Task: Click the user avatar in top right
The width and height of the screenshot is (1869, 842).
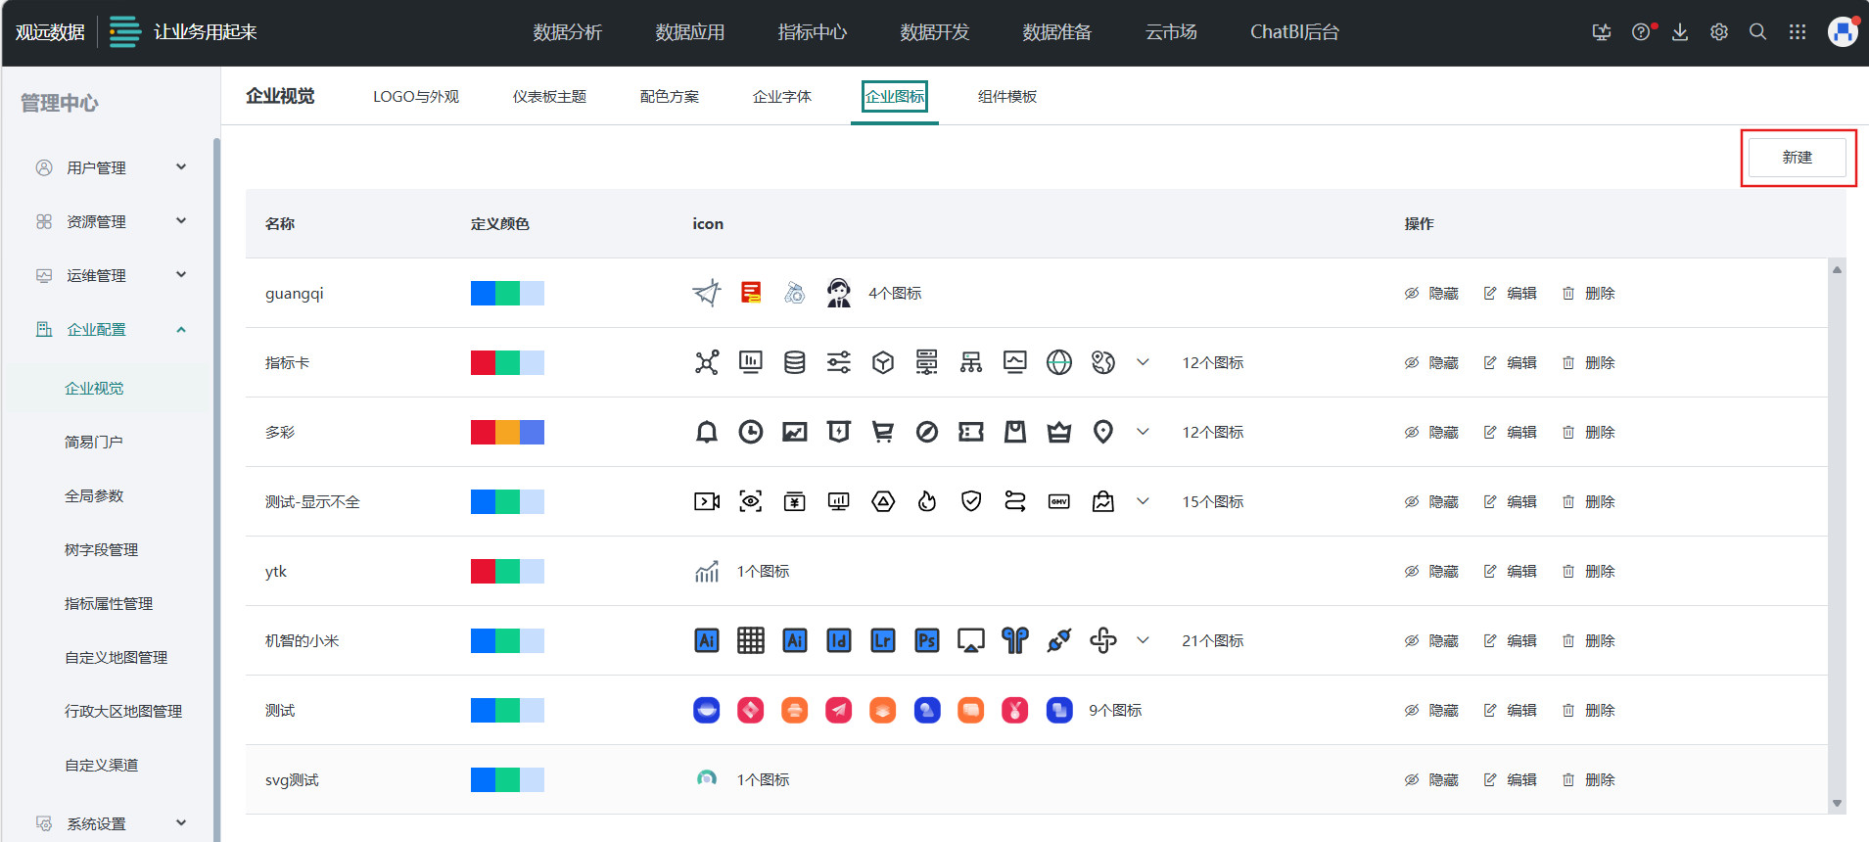Action: (1842, 32)
